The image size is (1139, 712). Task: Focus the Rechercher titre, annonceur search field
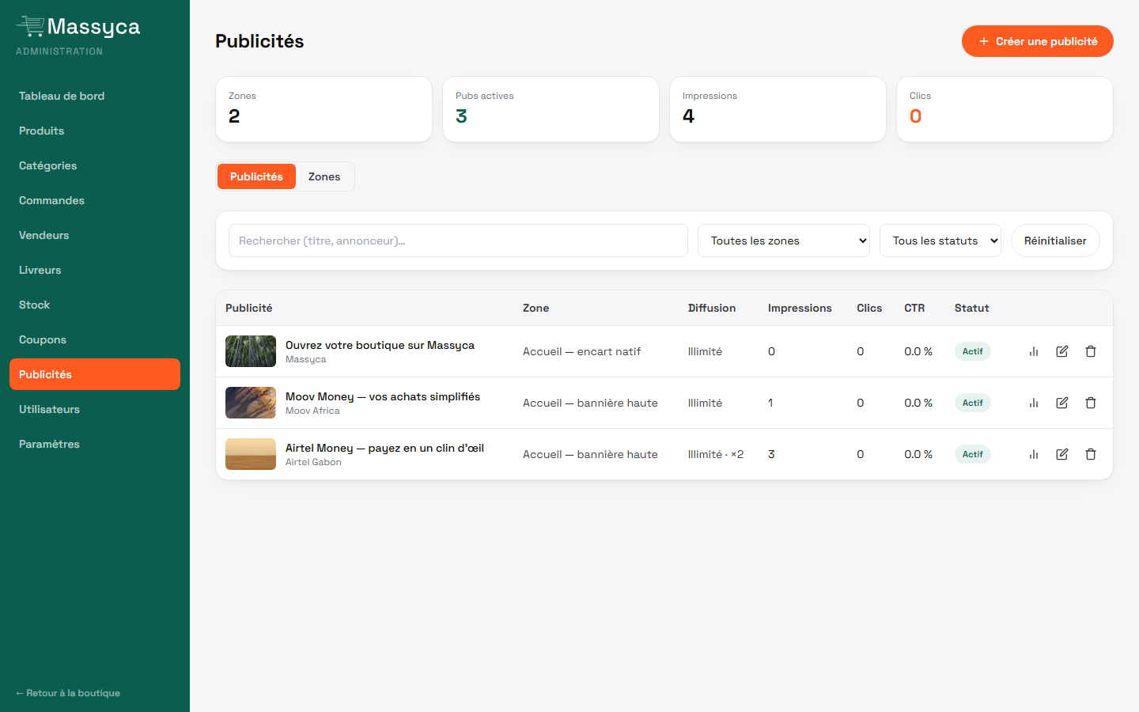pyautogui.click(x=458, y=240)
